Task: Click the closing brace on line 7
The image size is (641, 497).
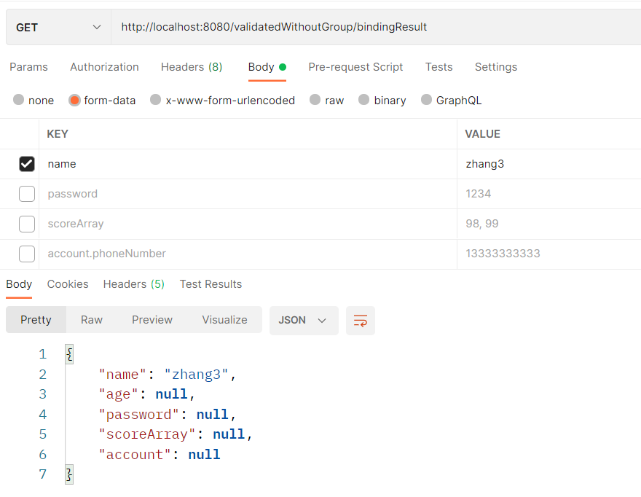Action: [x=69, y=474]
